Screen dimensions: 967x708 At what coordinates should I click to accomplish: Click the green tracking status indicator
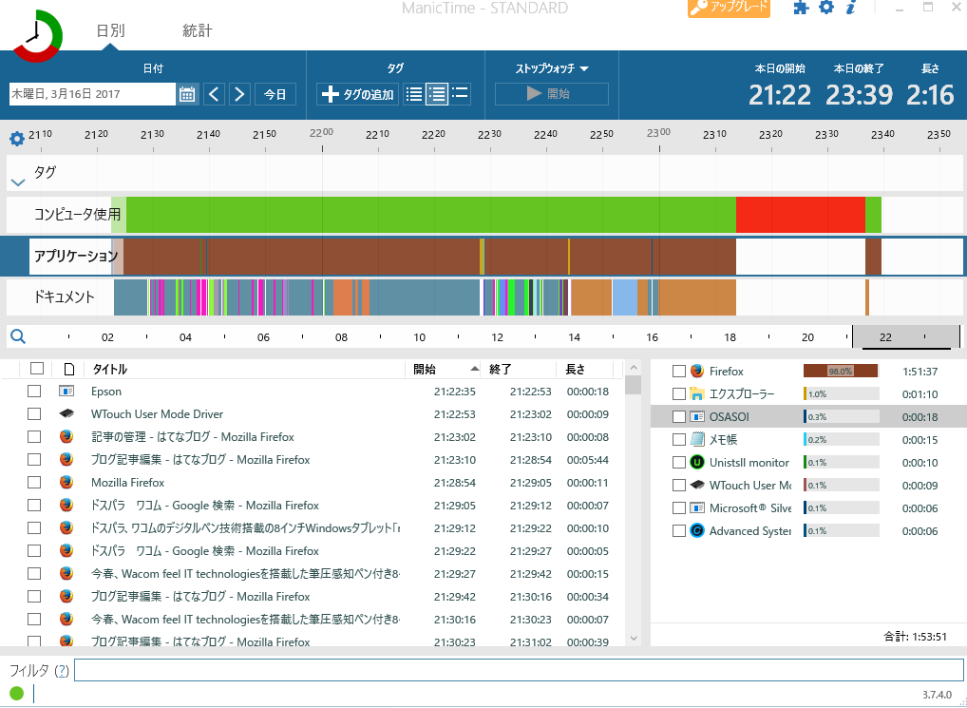pos(17,694)
